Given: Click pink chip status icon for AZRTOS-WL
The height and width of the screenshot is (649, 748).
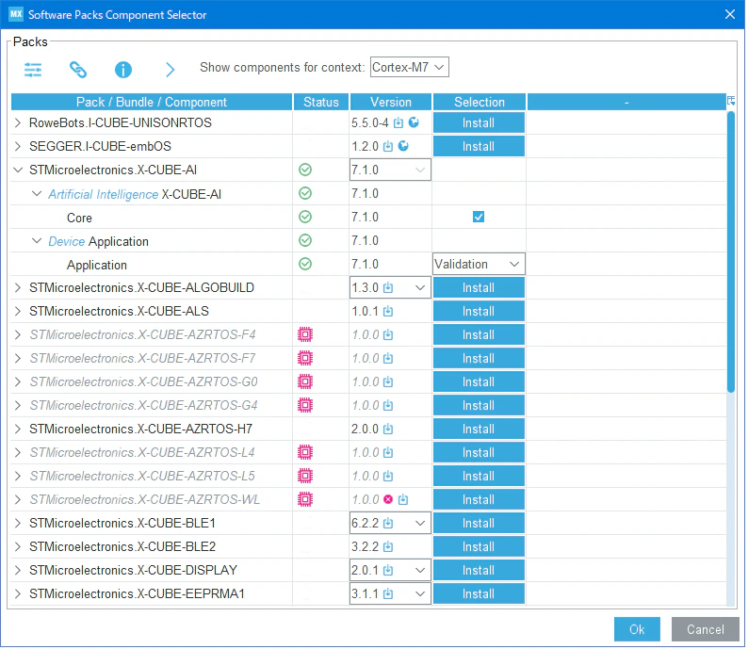Looking at the screenshot, I should point(305,500).
